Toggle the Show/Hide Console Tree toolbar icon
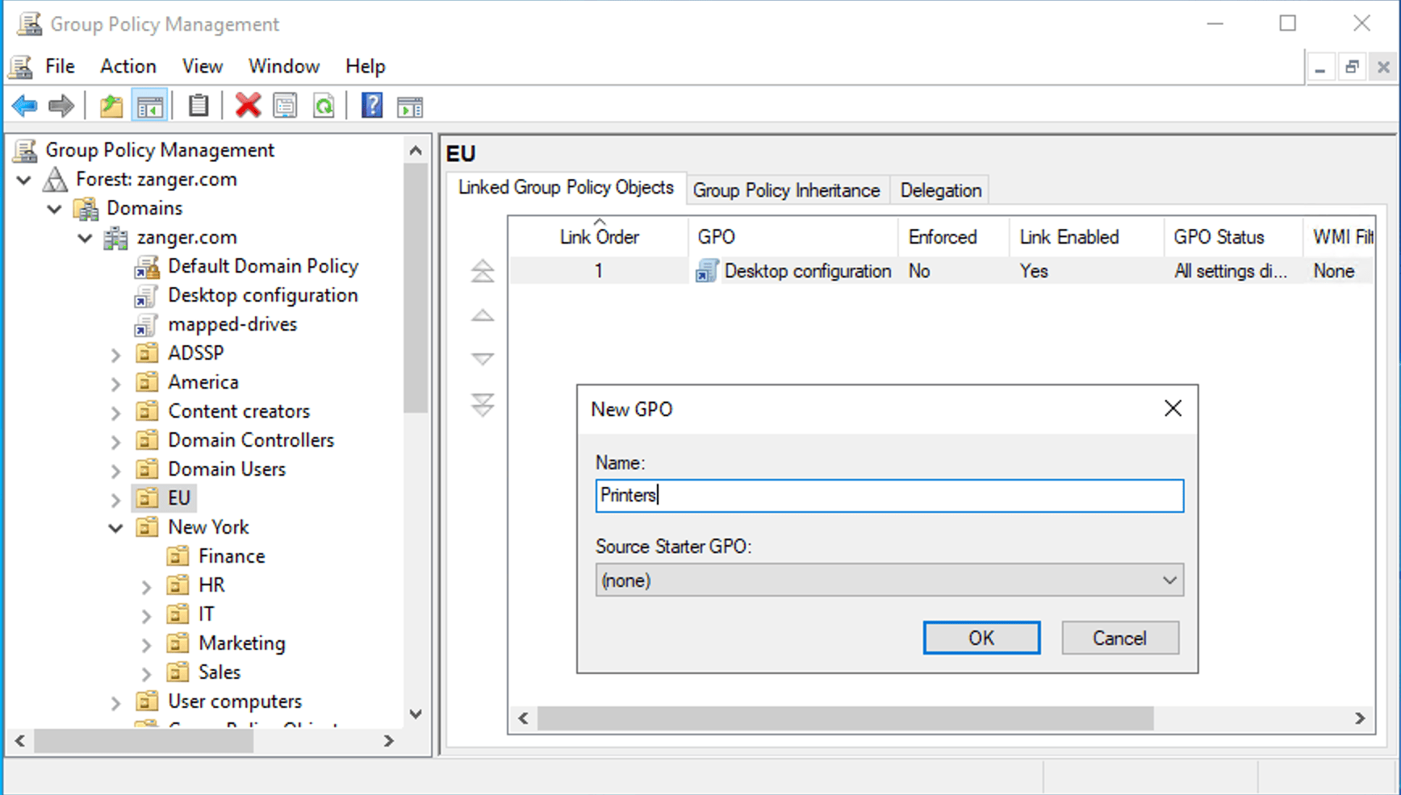Image resolution: width=1401 pixels, height=795 pixels. (x=149, y=106)
